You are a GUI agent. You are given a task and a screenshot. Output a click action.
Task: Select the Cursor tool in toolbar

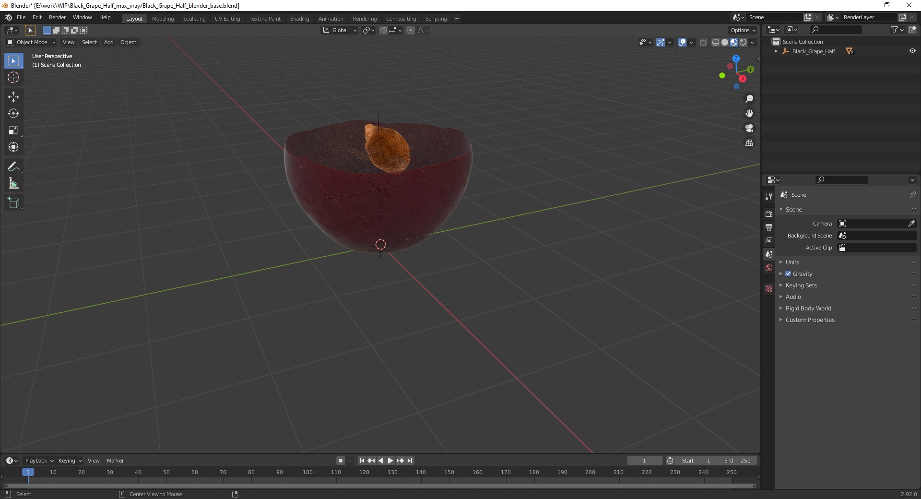[x=13, y=77]
